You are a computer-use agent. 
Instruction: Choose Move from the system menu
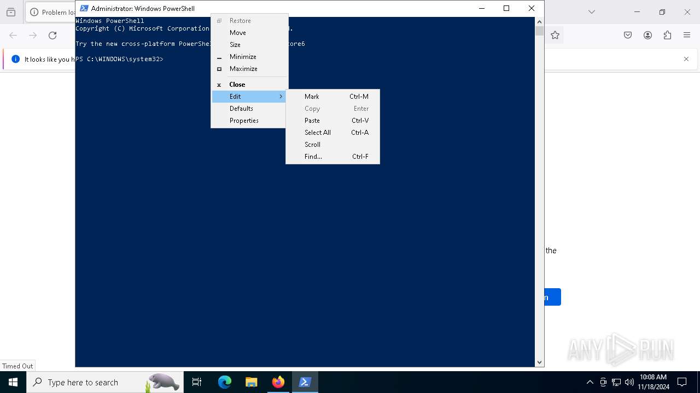coord(249,33)
